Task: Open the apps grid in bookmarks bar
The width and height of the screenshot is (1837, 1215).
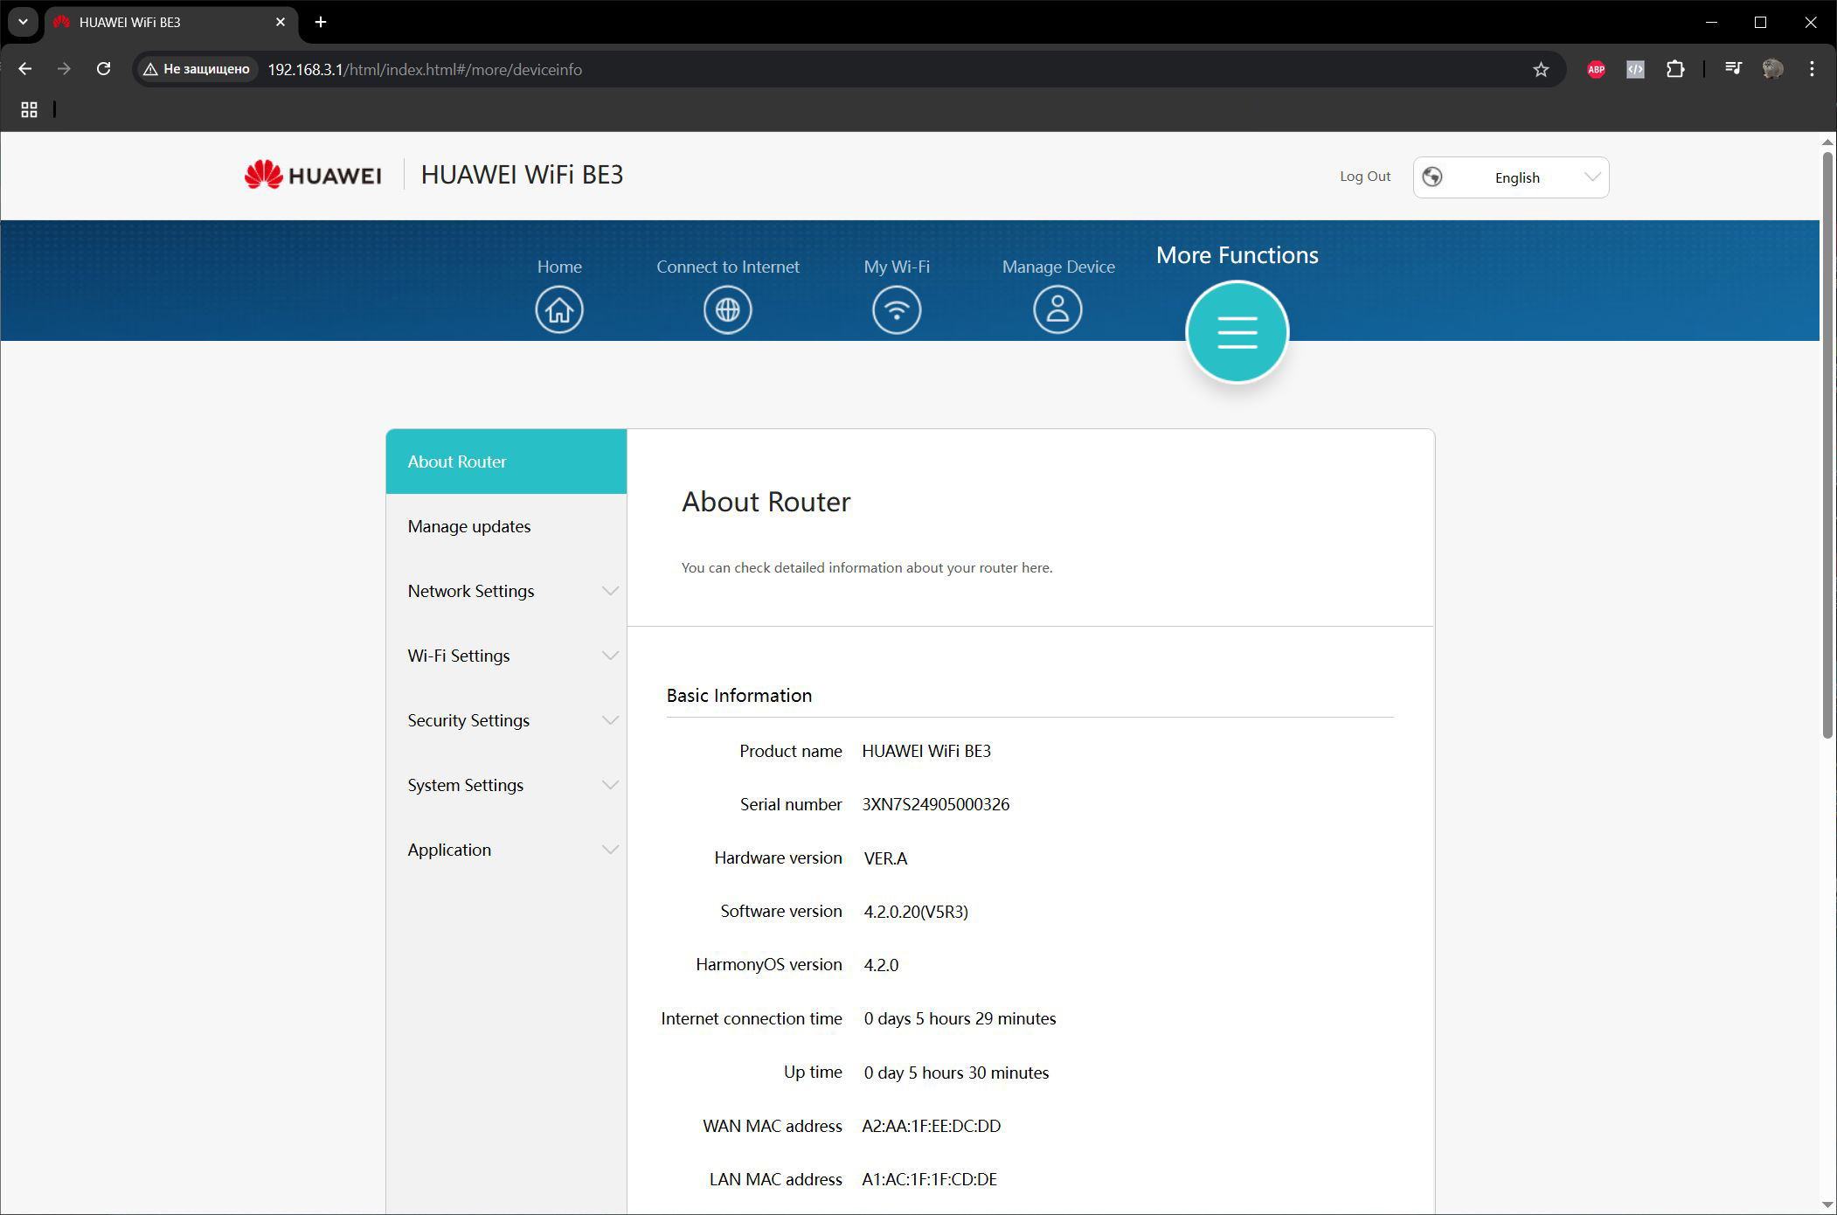Action: [29, 109]
